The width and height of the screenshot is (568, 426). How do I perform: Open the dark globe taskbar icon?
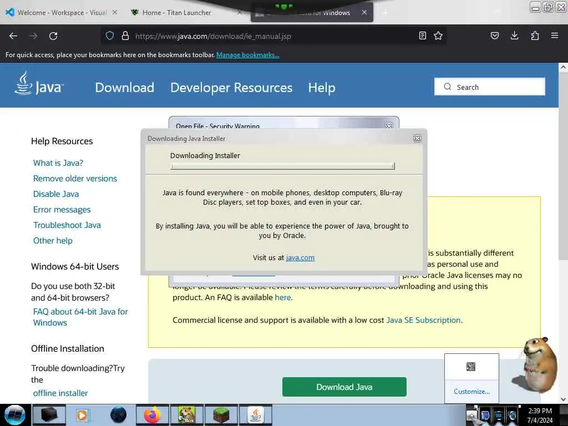[119, 415]
